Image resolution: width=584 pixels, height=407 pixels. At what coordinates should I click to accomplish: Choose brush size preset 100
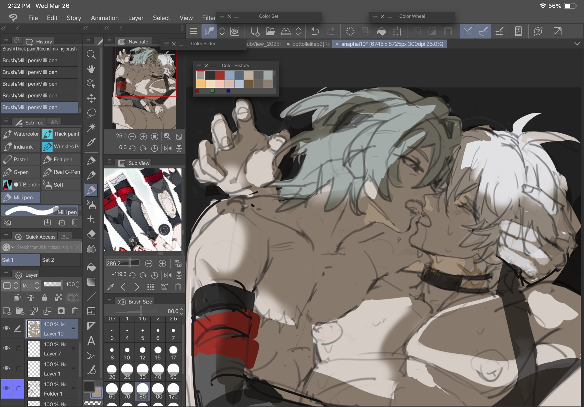coord(158,391)
